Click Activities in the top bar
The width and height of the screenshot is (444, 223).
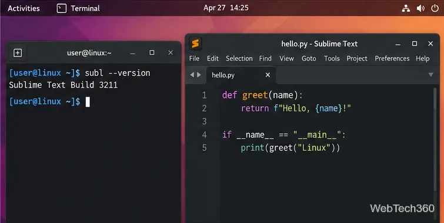pyautogui.click(x=24, y=8)
